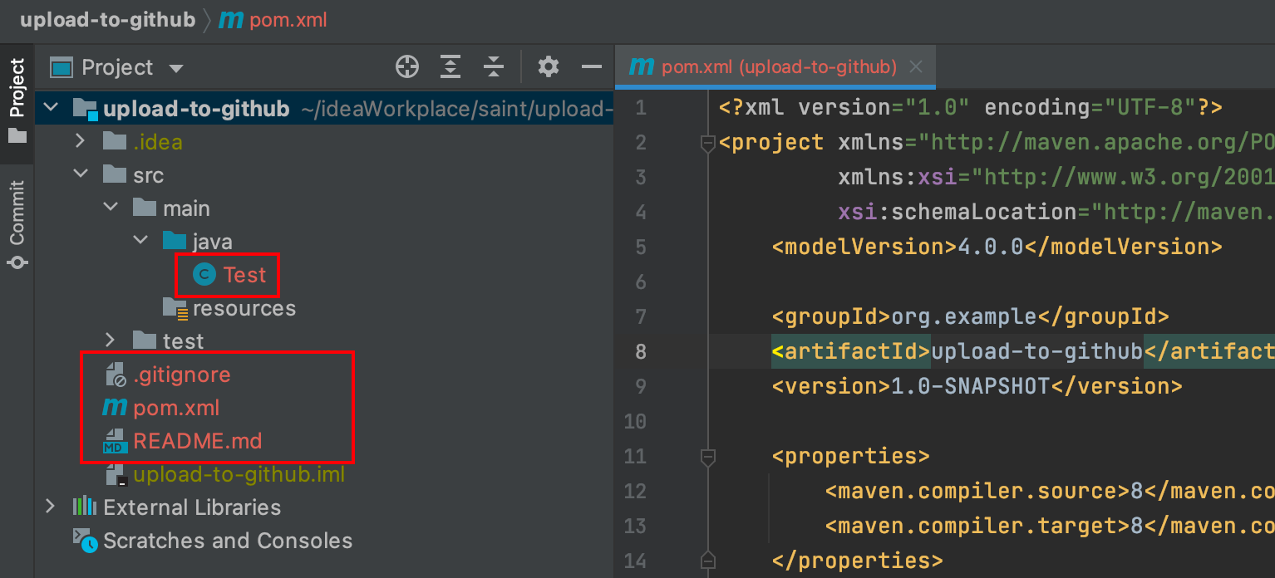Viewport: 1275px width, 578px height.
Task: Click the Maven m icon beside pom.xml in tree
Action: (x=114, y=408)
